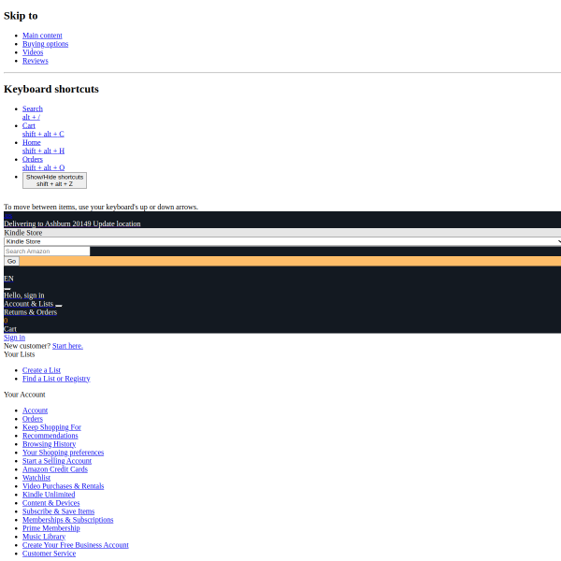Click the orange 0 cart count

click(x=6, y=321)
